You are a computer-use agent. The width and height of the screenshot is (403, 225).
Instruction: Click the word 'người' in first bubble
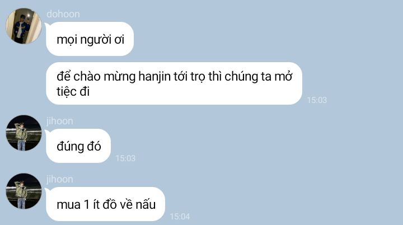tap(96, 40)
